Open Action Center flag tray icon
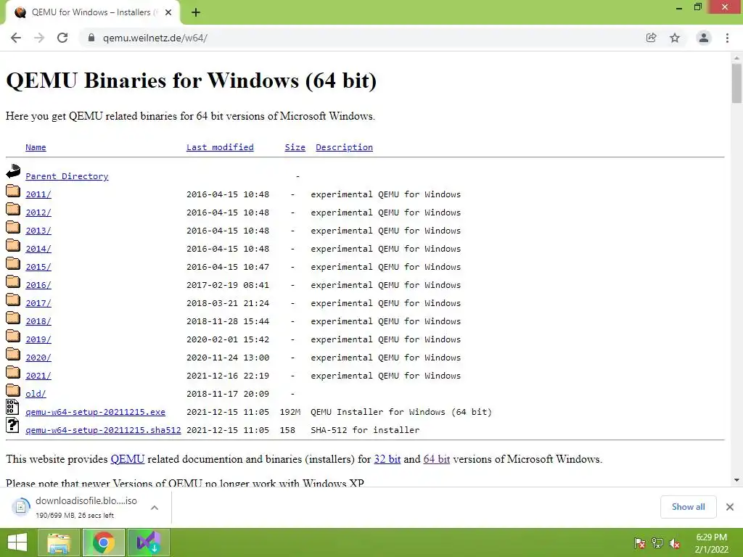 [x=639, y=542]
